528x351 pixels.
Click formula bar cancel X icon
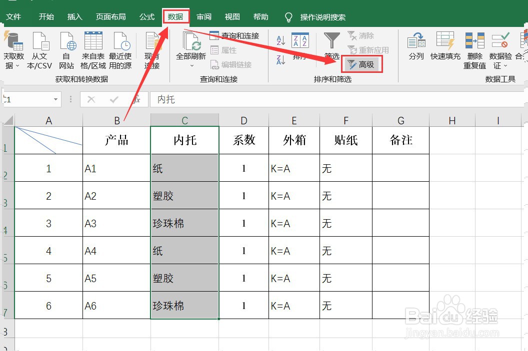91,99
